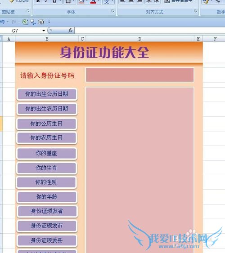Open the customize quick access toolbar arrow
Screen dimensions: 225x253
(49, 22)
